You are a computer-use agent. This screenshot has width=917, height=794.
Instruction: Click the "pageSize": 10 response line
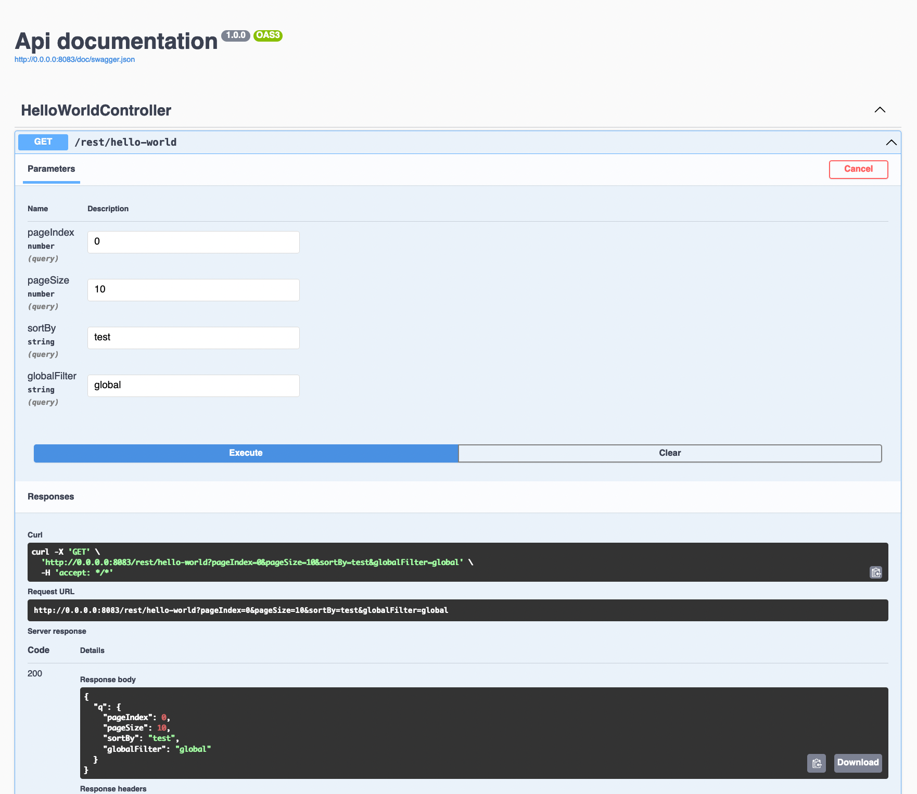136,728
